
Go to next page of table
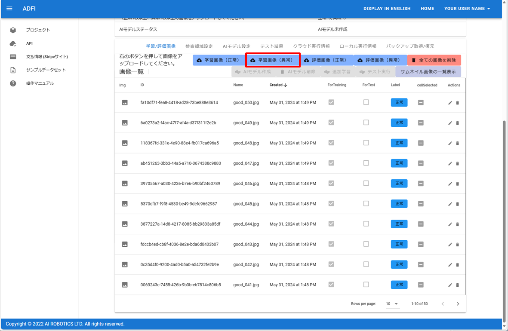(x=458, y=304)
